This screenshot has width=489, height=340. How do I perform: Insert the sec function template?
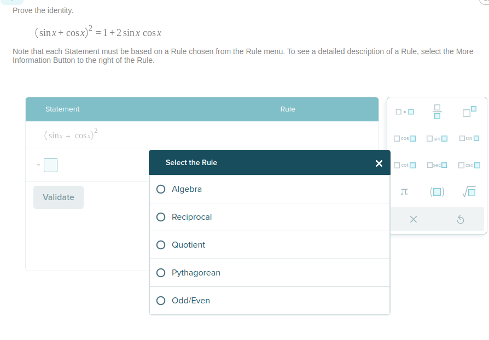(x=437, y=165)
